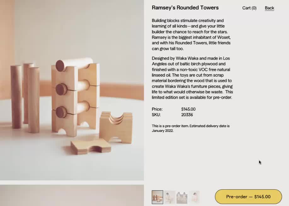Click the pre-order delivery date notice
Screen dimensions: 289x206
pos(191,128)
